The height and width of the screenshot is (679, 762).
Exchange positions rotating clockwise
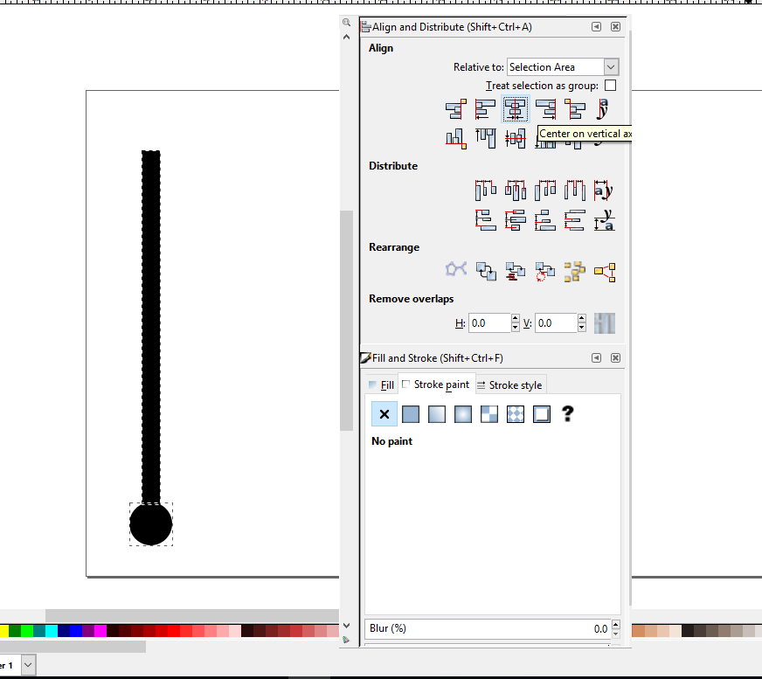coord(545,271)
